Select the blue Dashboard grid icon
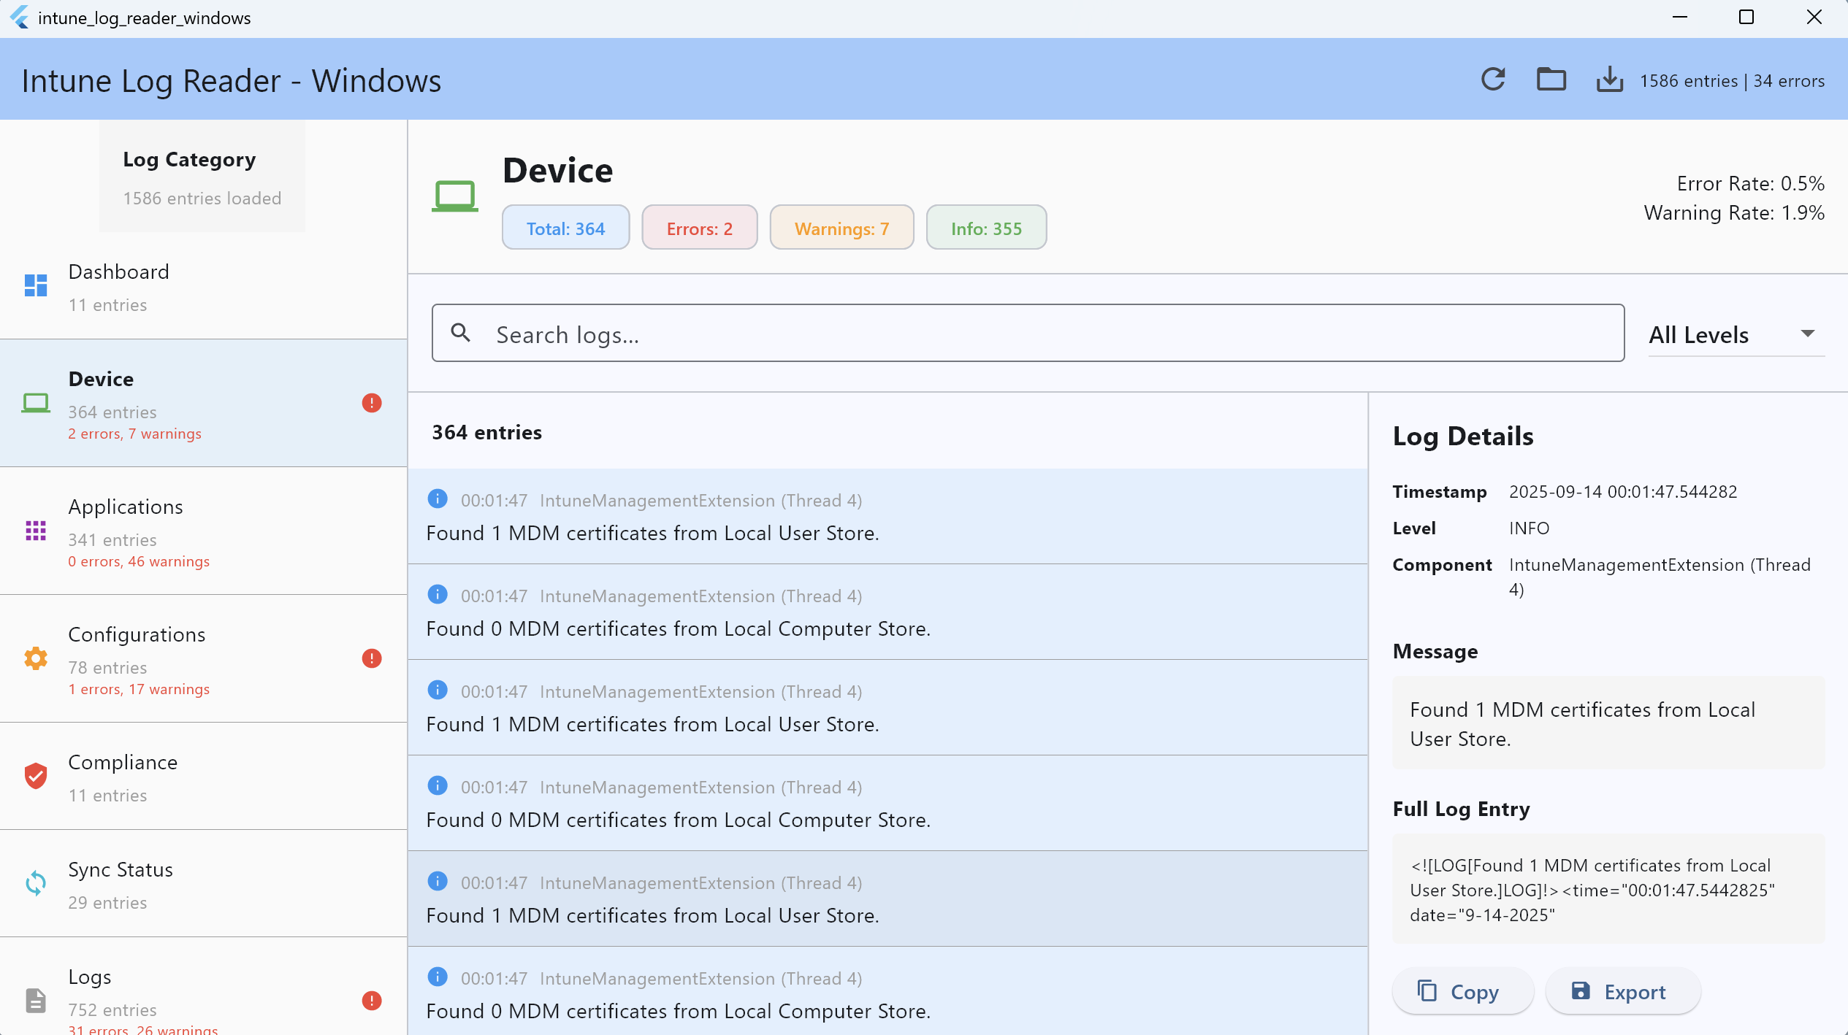 coord(36,285)
